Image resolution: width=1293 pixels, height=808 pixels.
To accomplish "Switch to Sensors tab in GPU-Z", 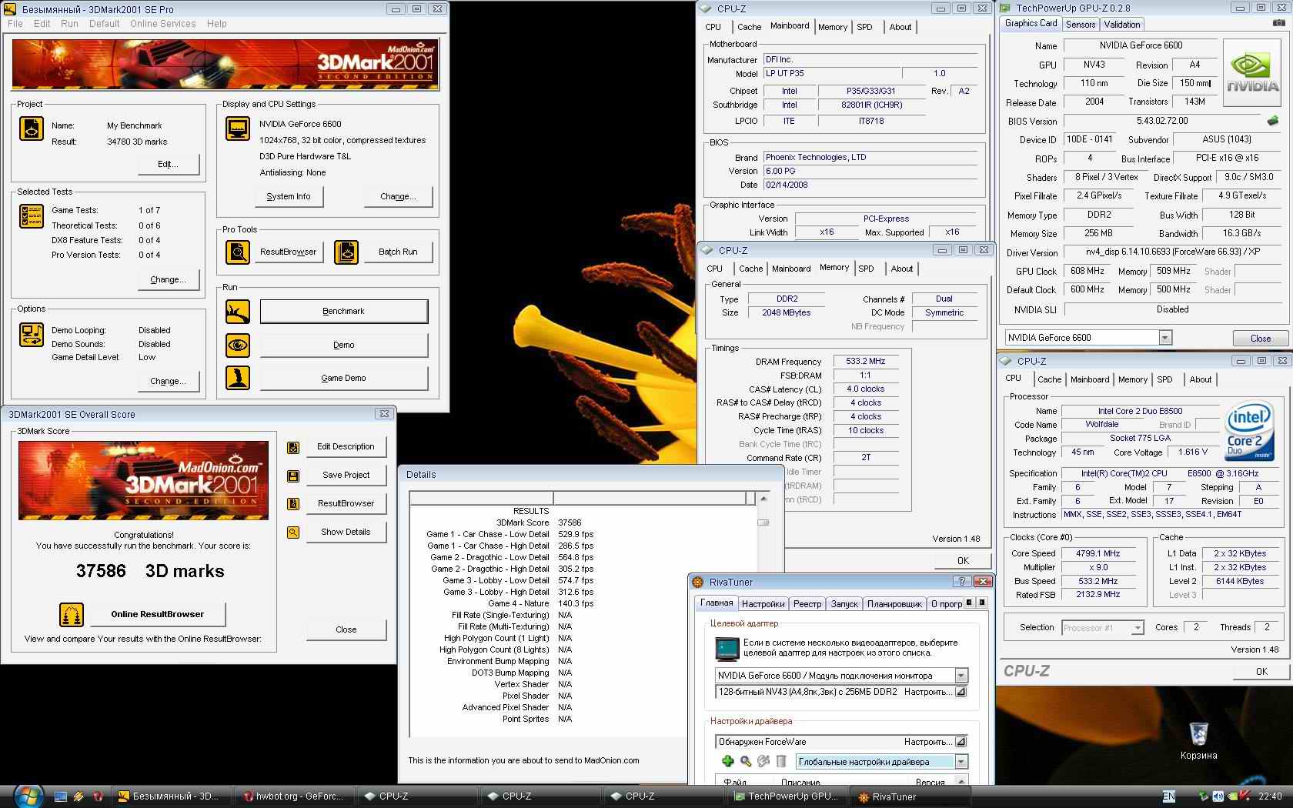I will click(x=1080, y=25).
